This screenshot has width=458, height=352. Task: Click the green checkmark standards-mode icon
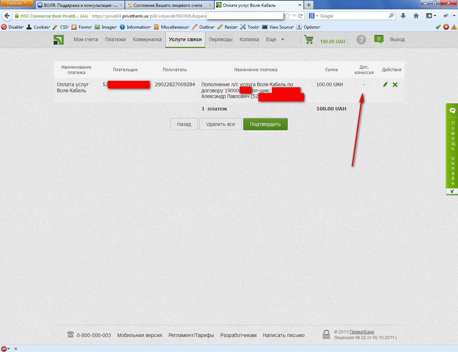(x=438, y=27)
